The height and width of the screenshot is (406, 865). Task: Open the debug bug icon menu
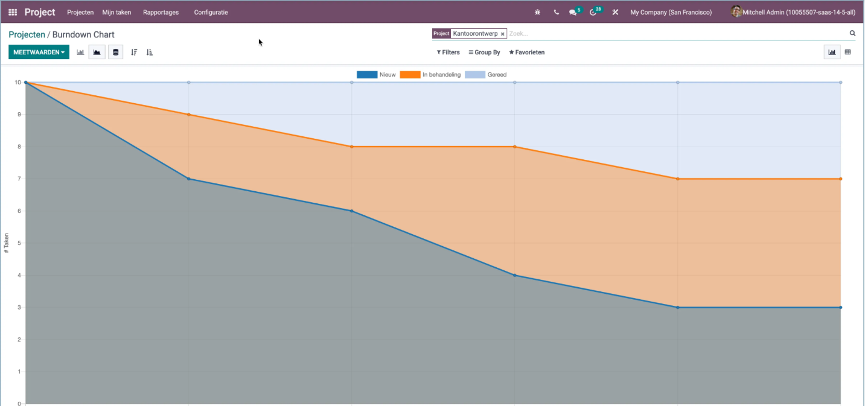tap(537, 12)
